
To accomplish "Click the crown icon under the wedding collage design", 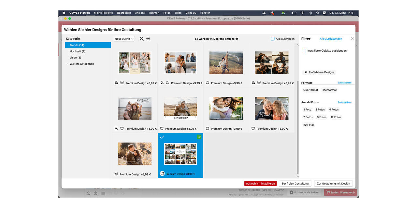I will tap(122, 83).
